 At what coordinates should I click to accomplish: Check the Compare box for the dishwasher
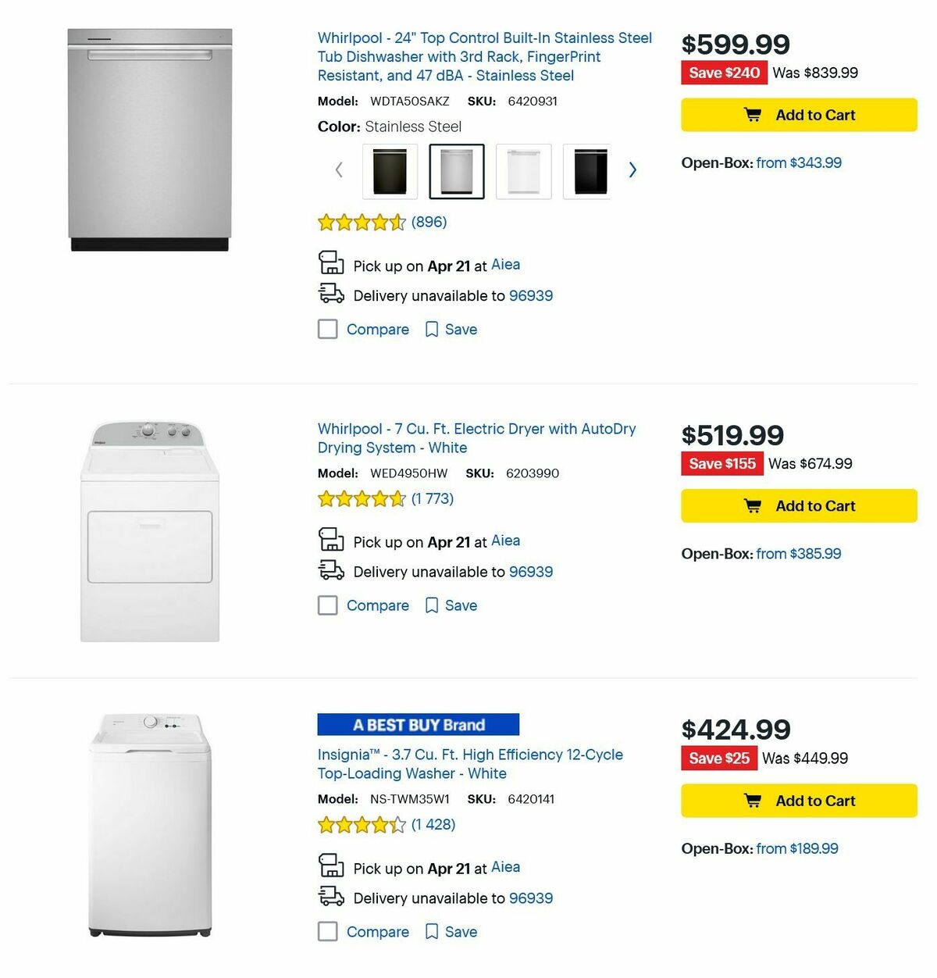[x=327, y=329]
